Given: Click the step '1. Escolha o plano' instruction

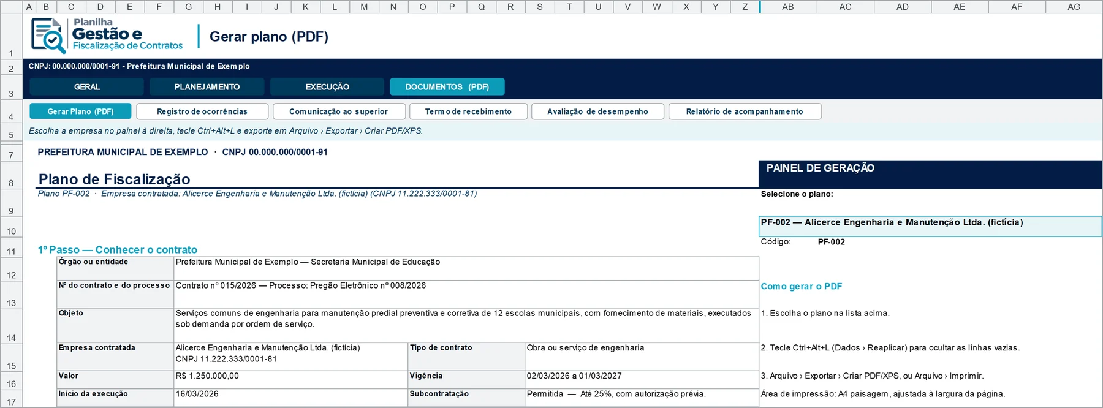Looking at the screenshot, I should tap(825, 313).
